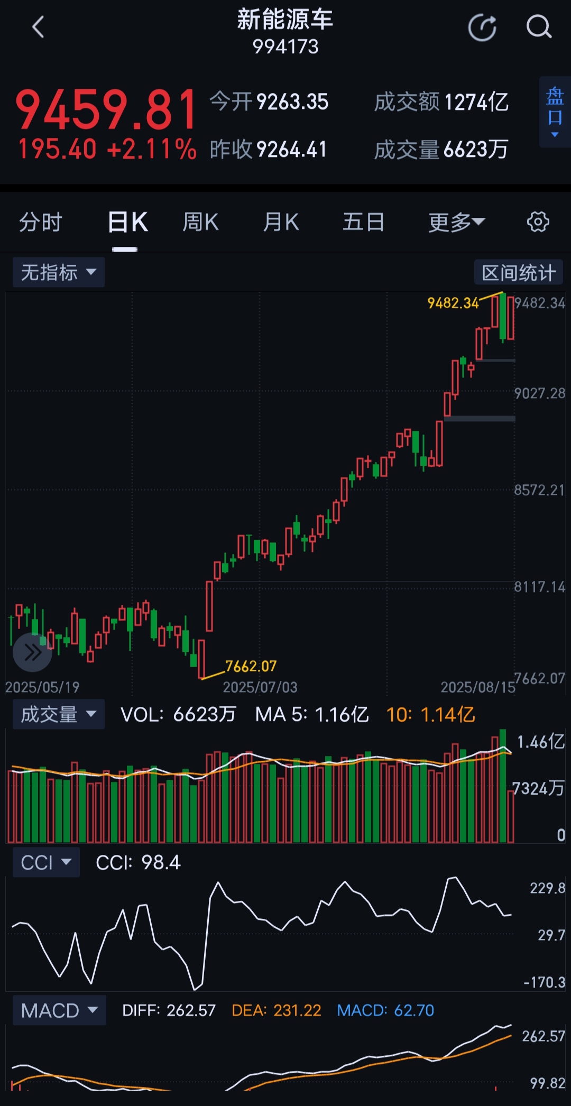Tap the 10: 1.14亿 reading
This screenshot has height=1106, width=571.
point(431,715)
